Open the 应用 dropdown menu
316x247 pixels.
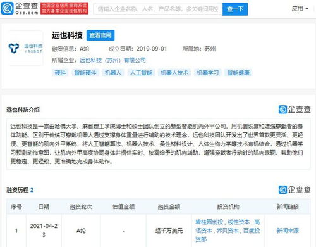pos(300,9)
